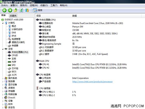Click the 软件 software icon
Screen dimensions: 145x109
pos(6,104)
